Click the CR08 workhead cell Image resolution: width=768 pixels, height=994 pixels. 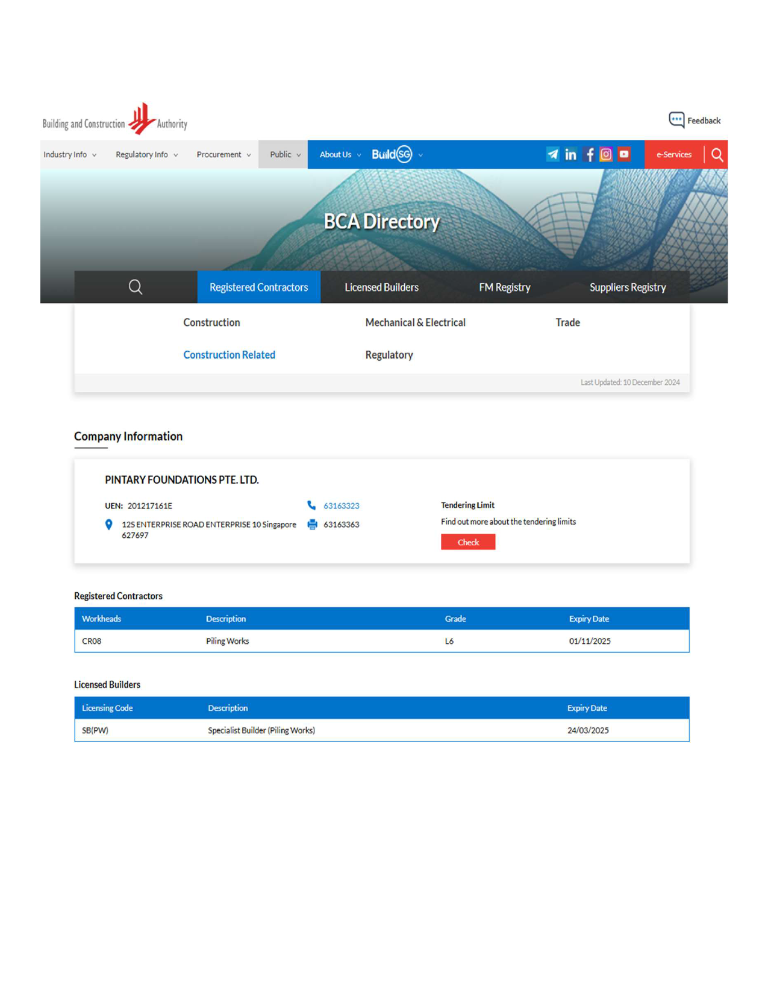pos(92,641)
